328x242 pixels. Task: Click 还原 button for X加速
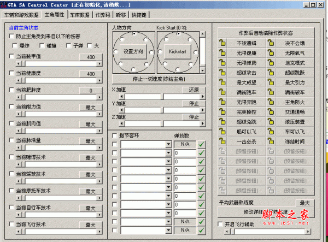tap(194, 90)
